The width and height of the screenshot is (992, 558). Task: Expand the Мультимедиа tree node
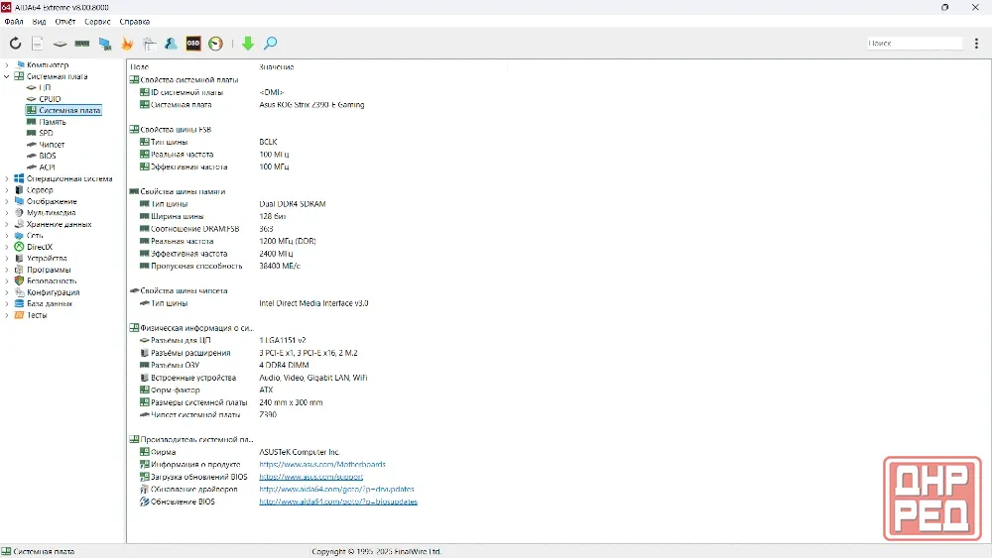tap(7, 212)
